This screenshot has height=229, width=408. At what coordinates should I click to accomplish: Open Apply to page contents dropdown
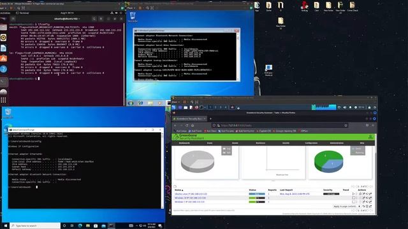pos(347,206)
